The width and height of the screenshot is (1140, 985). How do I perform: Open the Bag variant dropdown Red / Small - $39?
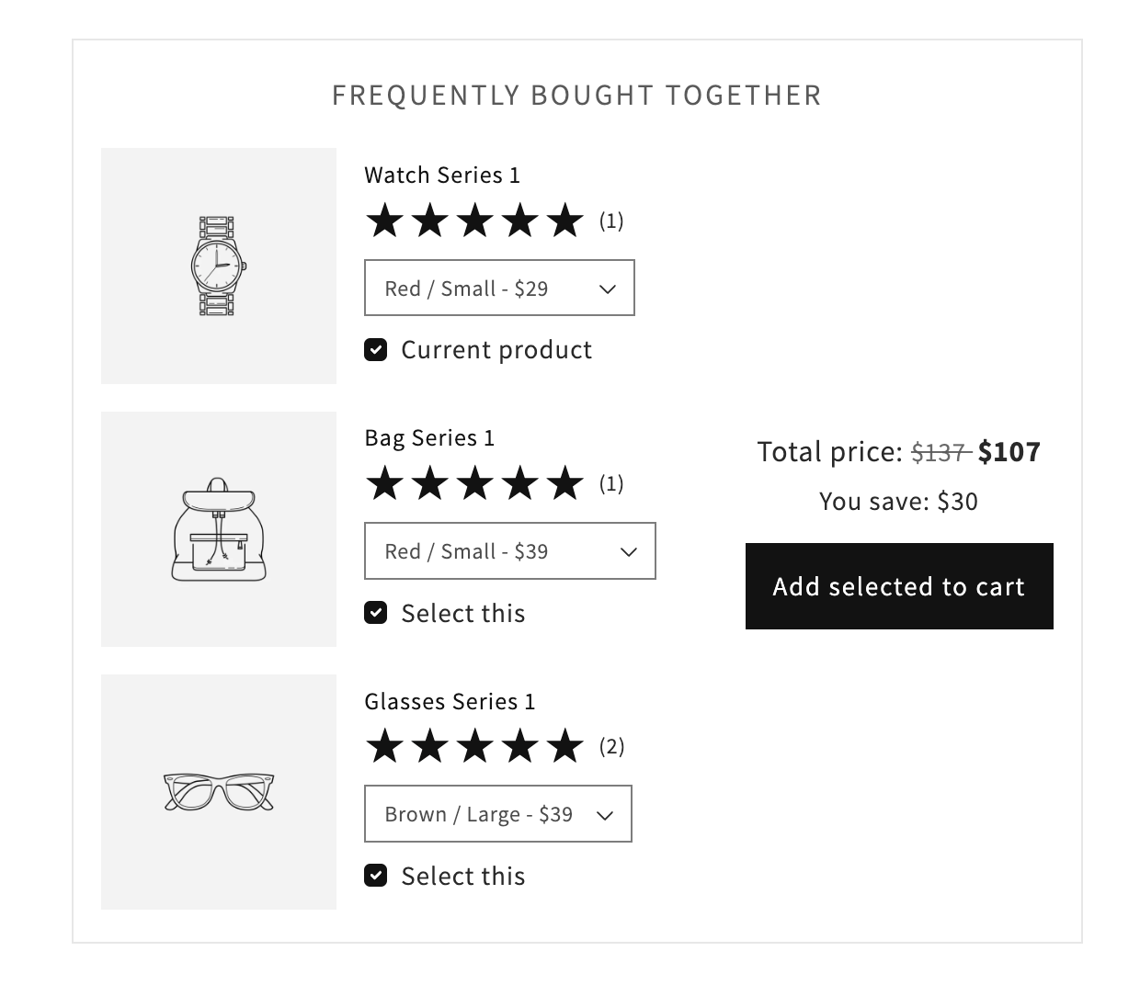point(509,551)
